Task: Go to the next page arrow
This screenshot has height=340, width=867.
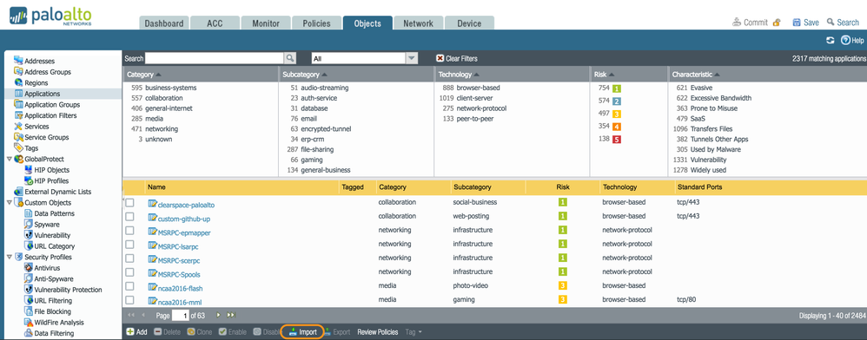Action: (218, 315)
